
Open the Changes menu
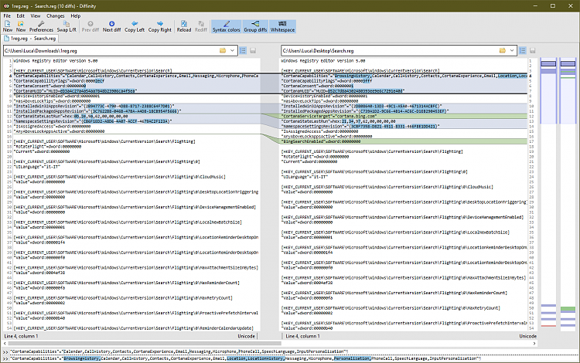click(55, 15)
